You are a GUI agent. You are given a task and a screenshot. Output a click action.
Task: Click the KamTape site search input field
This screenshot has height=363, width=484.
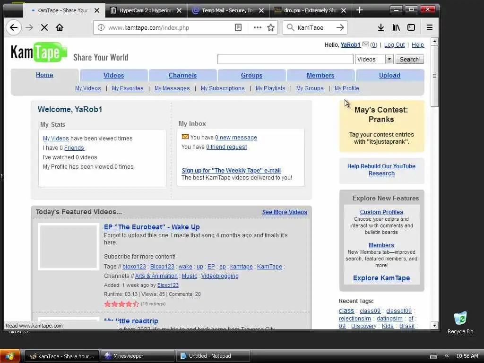click(285, 59)
